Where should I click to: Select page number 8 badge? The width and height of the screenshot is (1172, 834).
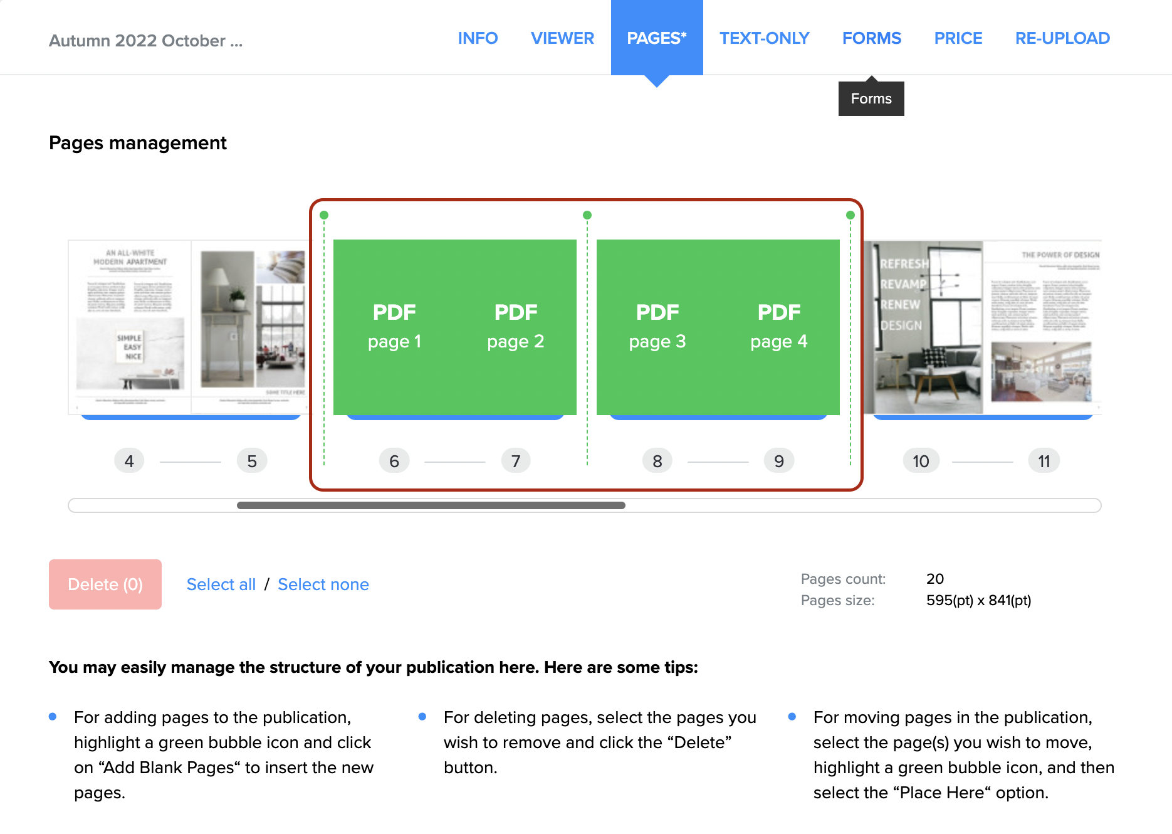pyautogui.click(x=657, y=461)
